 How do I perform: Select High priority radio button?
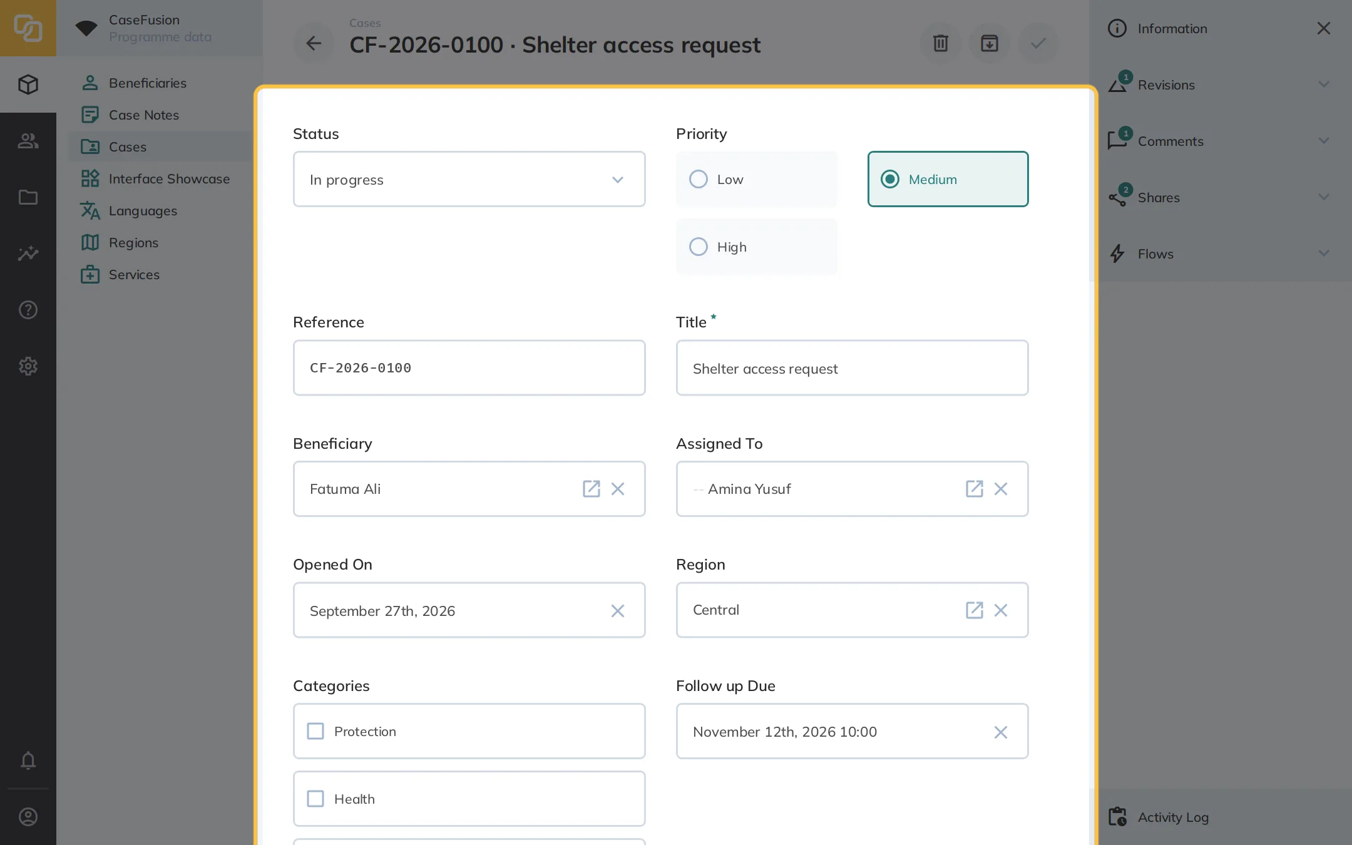pos(756,247)
